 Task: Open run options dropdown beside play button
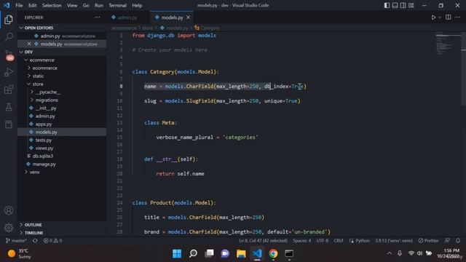click(x=440, y=17)
